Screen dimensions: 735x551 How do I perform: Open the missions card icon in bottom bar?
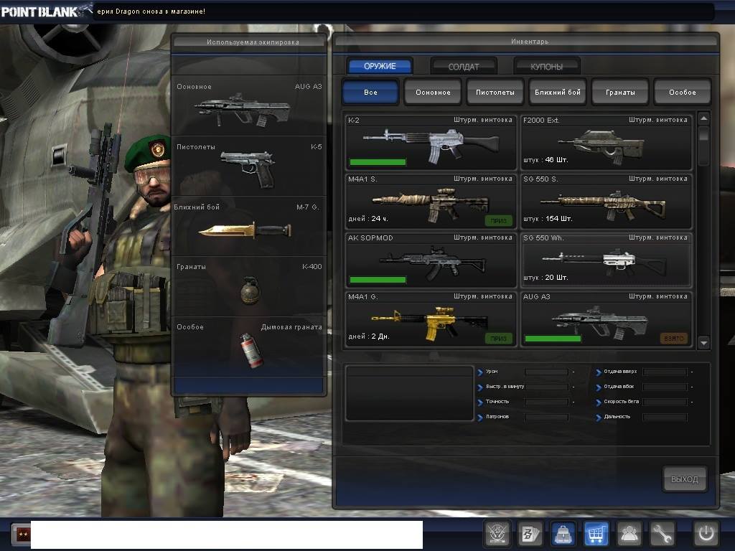click(530, 533)
